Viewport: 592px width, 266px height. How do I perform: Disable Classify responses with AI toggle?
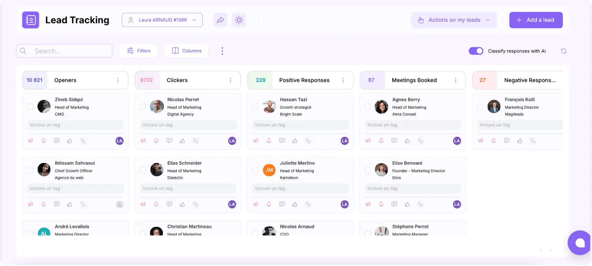(x=476, y=51)
